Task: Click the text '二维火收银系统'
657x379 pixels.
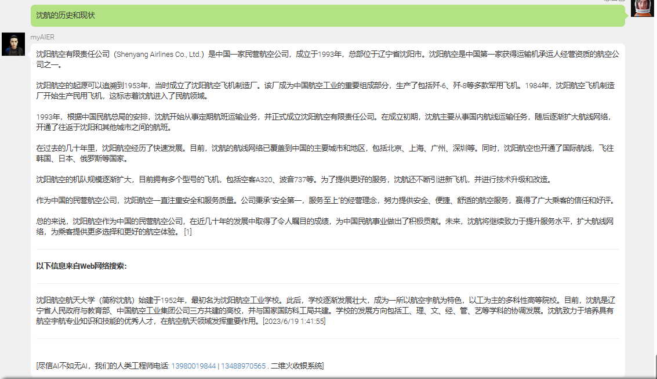Action: (296, 366)
